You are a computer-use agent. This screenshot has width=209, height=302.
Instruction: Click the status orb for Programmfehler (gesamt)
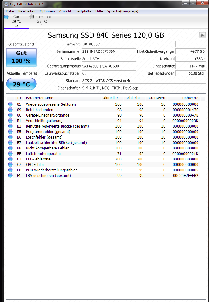(x=10, y=132)
